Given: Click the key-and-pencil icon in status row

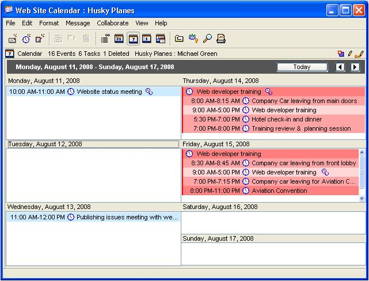Looking at the screenshot, I should click(x=359, y=54).
